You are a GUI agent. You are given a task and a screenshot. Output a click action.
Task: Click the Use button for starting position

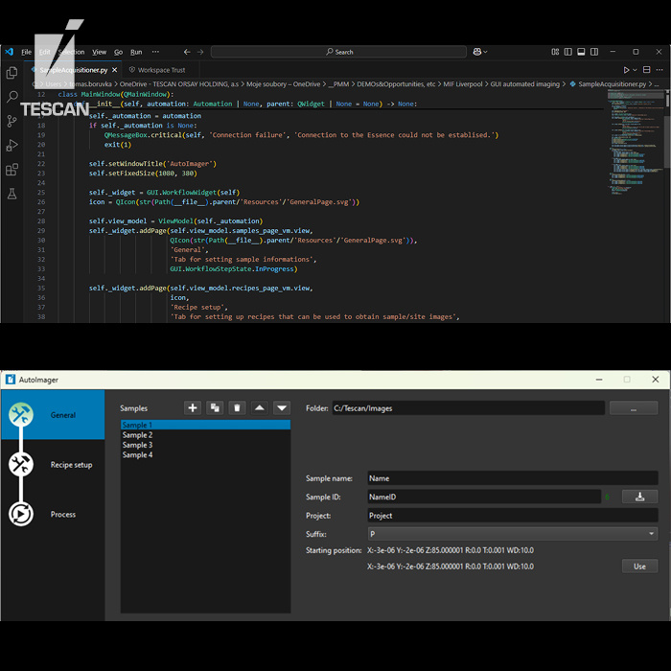coord(639,567)
